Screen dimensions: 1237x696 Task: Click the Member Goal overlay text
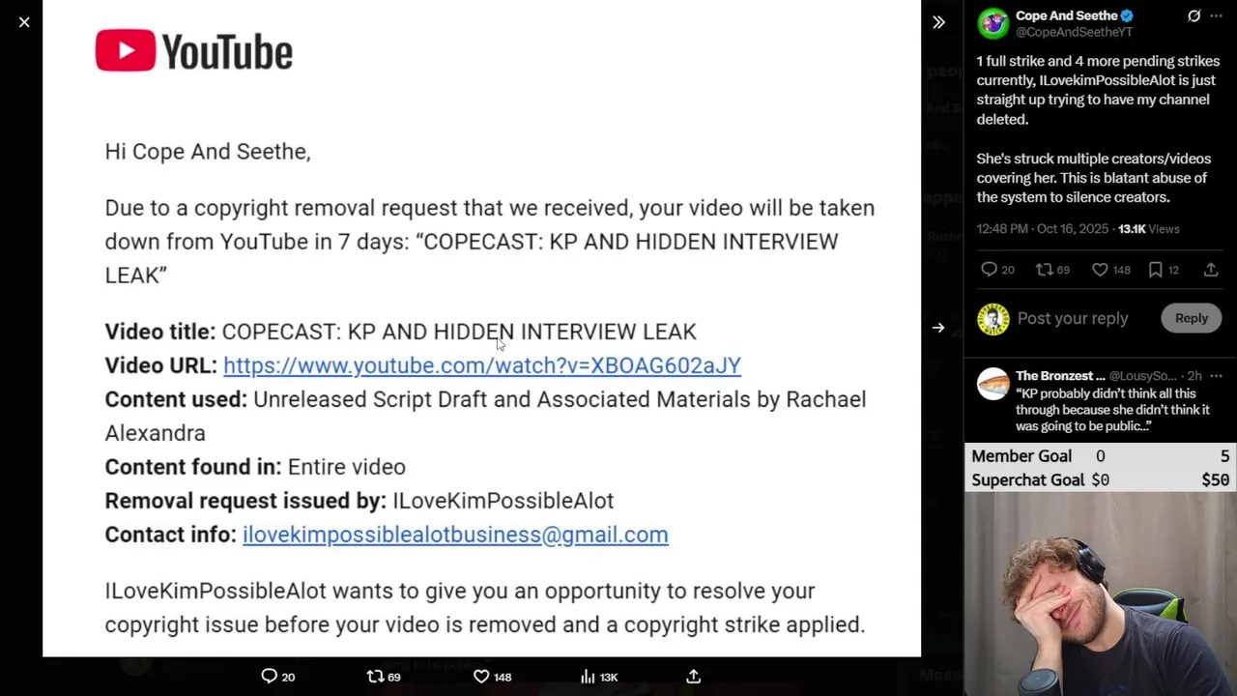coord(1021,456)
